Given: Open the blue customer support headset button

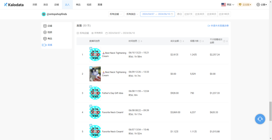Looking at the screenshot, I should tap(260, 119).
